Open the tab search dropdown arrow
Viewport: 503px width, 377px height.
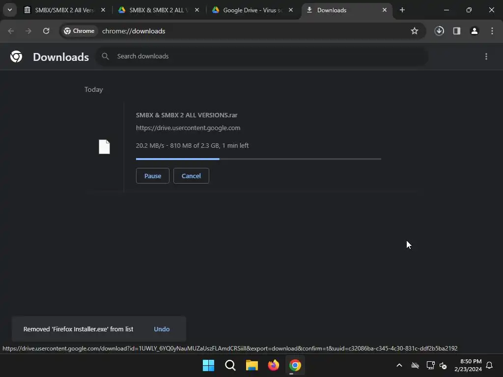10,10
